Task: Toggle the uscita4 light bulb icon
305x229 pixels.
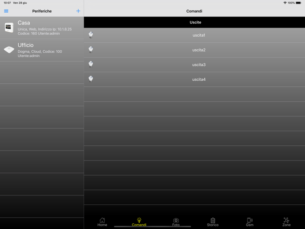Action: pos(91,79)
